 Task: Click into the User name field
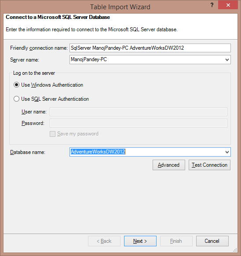pyautogui.click(x=139, y=112)
